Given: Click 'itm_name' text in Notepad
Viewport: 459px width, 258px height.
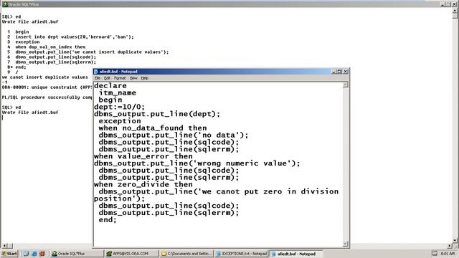Looking at the screenshot, I should pos(117,92).
